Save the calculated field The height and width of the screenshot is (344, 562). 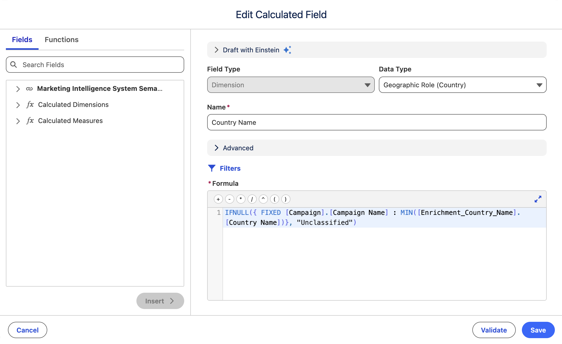click(x=538, y=330)
